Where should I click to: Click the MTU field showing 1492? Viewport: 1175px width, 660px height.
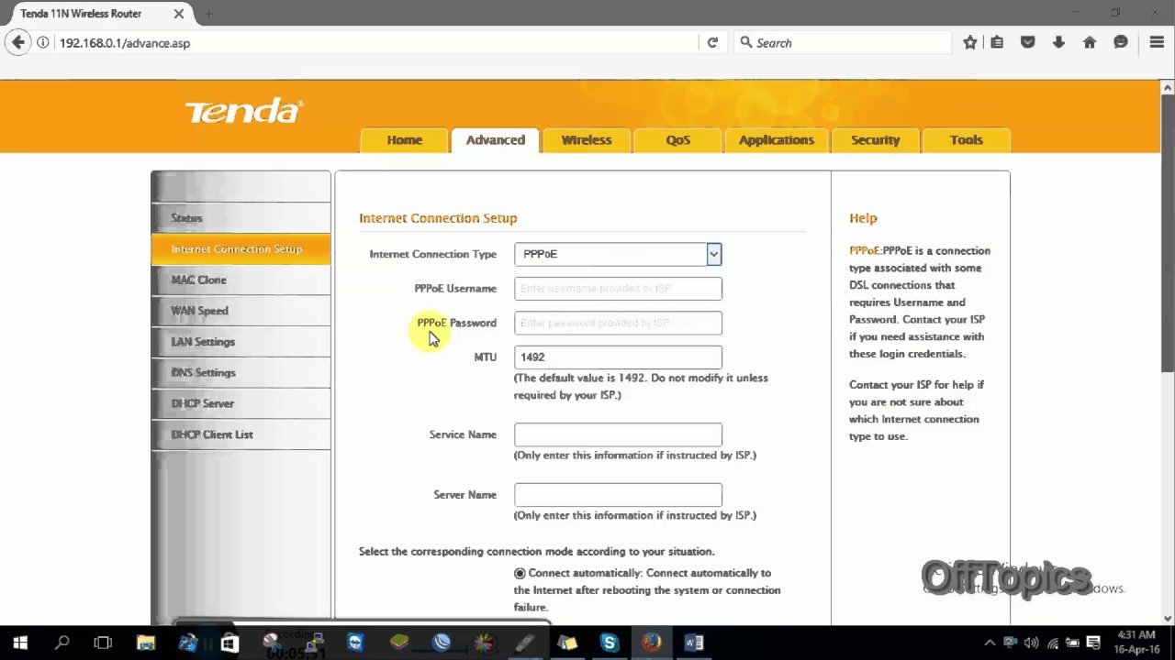point(618,357)
